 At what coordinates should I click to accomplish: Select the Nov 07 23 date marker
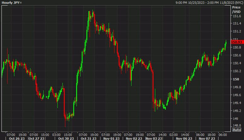(207, 138)
